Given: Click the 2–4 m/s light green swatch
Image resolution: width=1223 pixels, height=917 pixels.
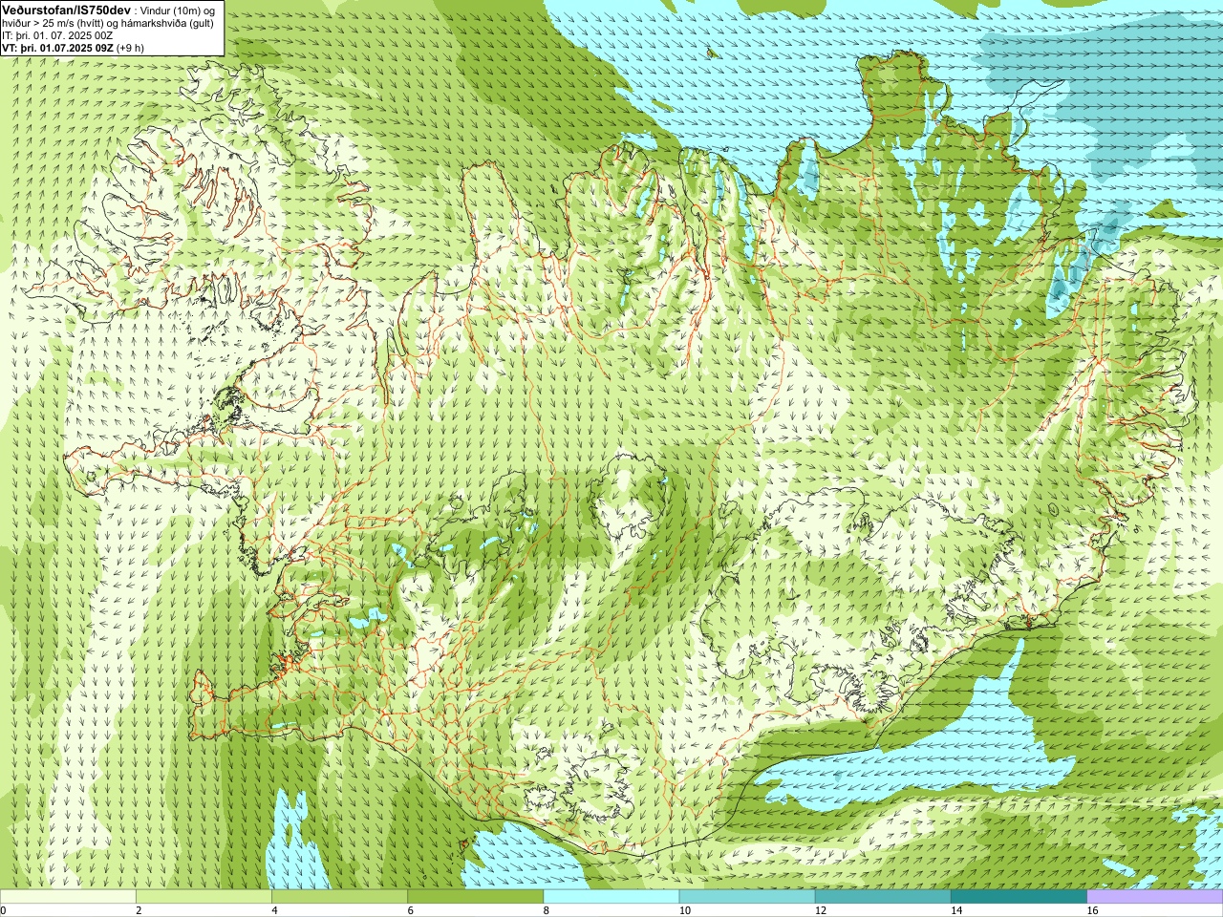Looking at the screenshot, I should pos(204,897).
